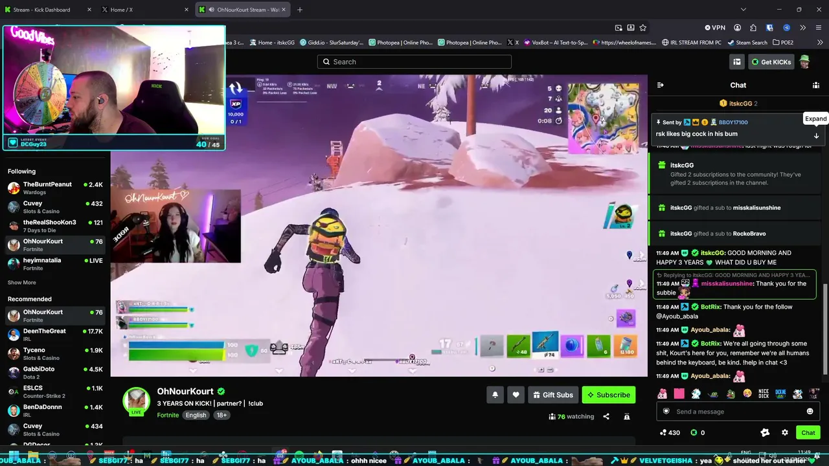Click the BotRix username in chat
Image resolution: width=829 pixels, height=466 pixels.
710,307
